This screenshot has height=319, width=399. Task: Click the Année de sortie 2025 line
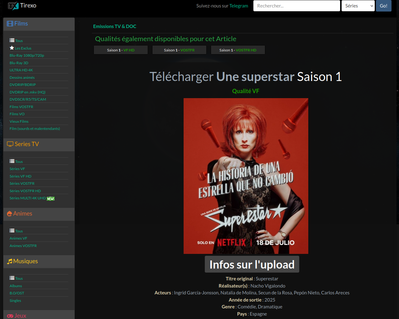(x=252, y=300)
